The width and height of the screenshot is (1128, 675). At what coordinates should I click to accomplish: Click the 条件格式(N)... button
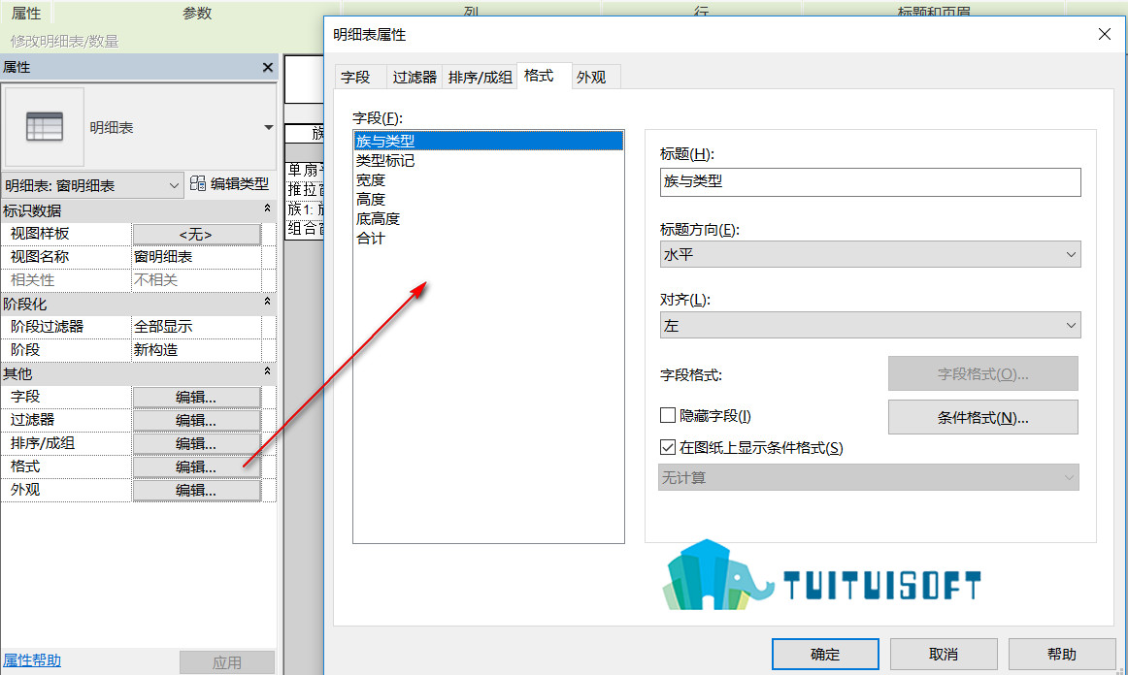point(982,417)
